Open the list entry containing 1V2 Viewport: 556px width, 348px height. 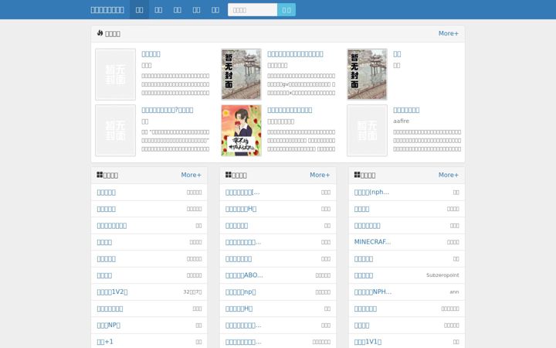click(x=112, y=292)
